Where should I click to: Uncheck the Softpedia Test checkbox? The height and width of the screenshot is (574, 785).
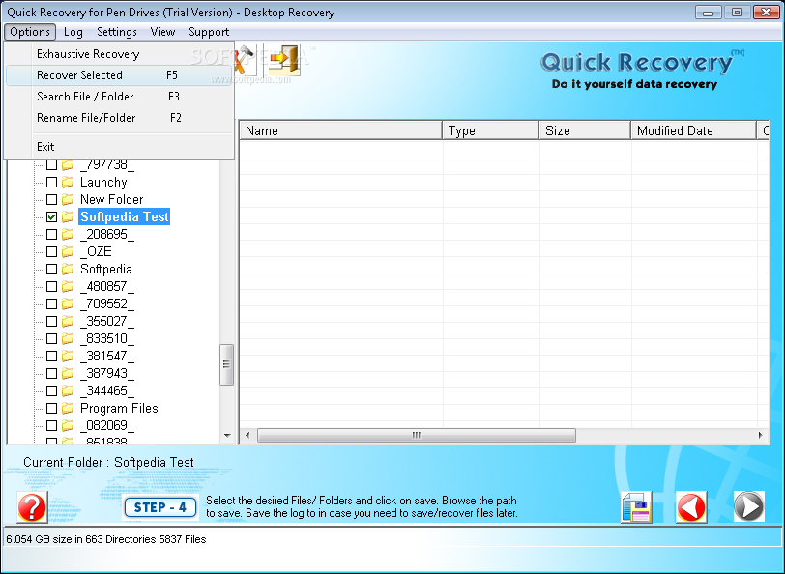[51, 216]
